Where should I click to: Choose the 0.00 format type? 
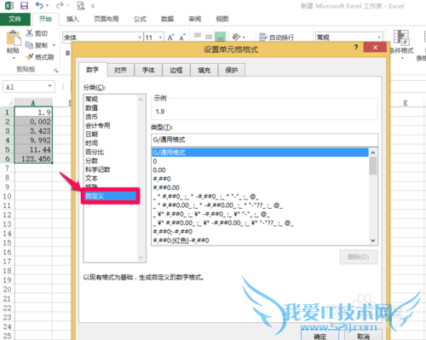pyautogui.click(x=260, y=170)
